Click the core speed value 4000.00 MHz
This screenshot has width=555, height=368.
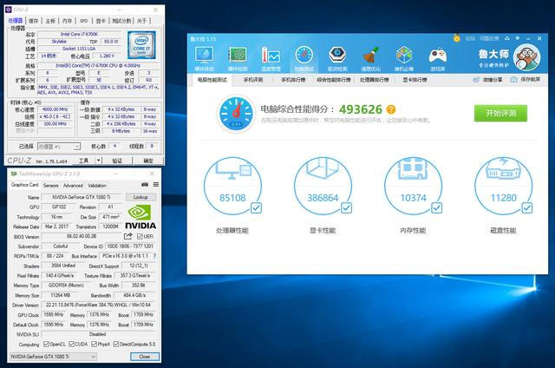pos(55,109)
